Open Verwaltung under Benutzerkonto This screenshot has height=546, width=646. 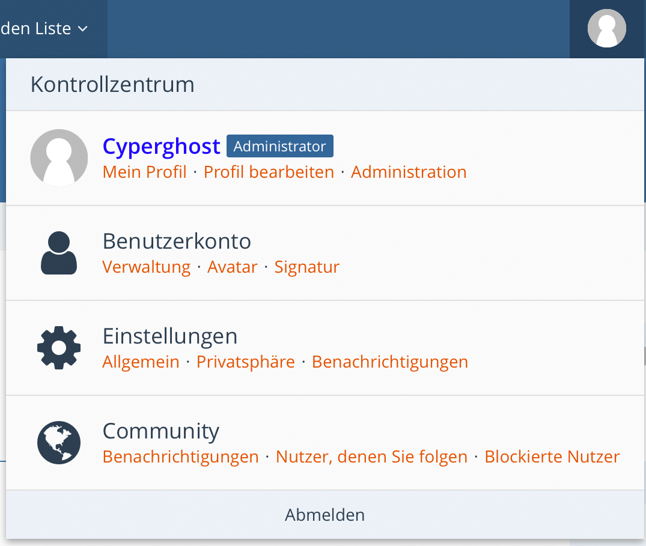pyautogui.click(x=147, y=267)
